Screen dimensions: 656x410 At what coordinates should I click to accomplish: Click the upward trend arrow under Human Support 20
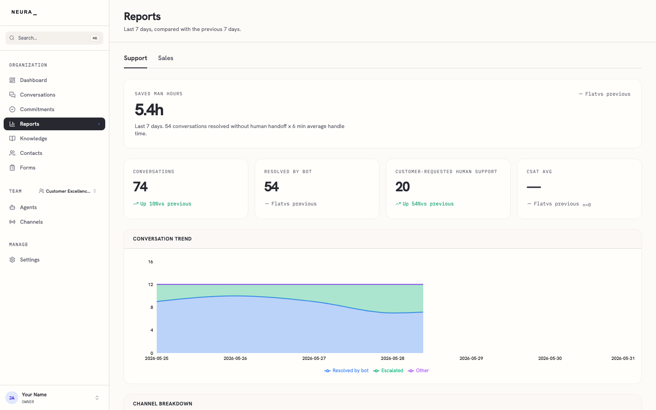(x=398, y=204)
